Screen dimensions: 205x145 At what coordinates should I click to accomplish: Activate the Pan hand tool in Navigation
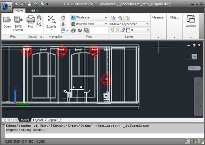63,17
